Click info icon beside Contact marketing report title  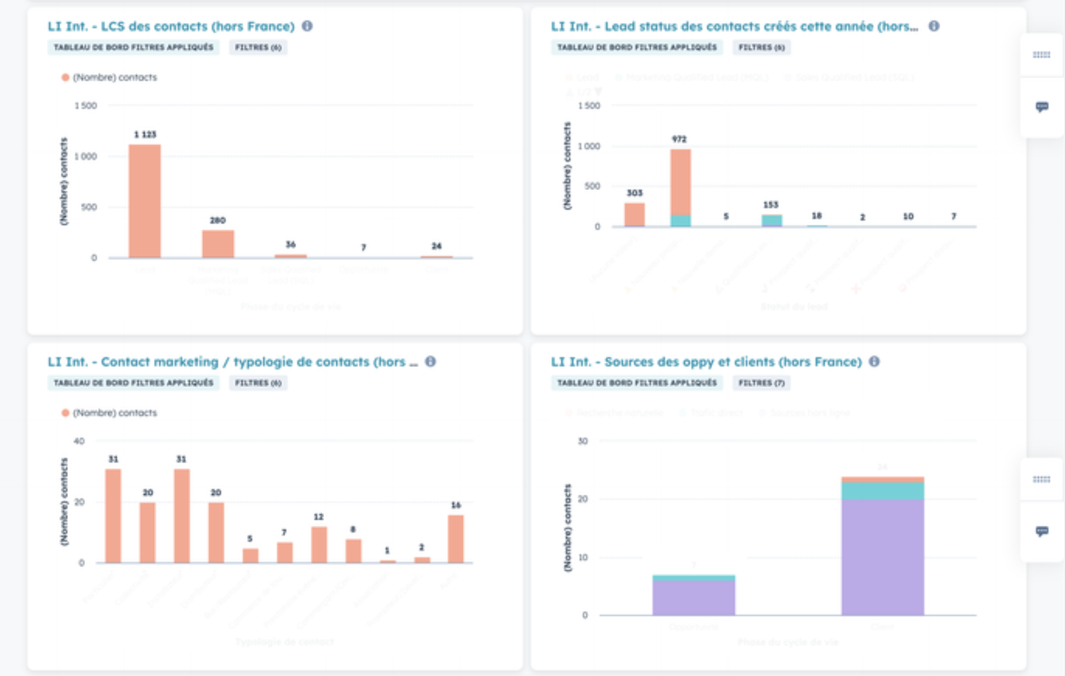(x=431, y=362)
